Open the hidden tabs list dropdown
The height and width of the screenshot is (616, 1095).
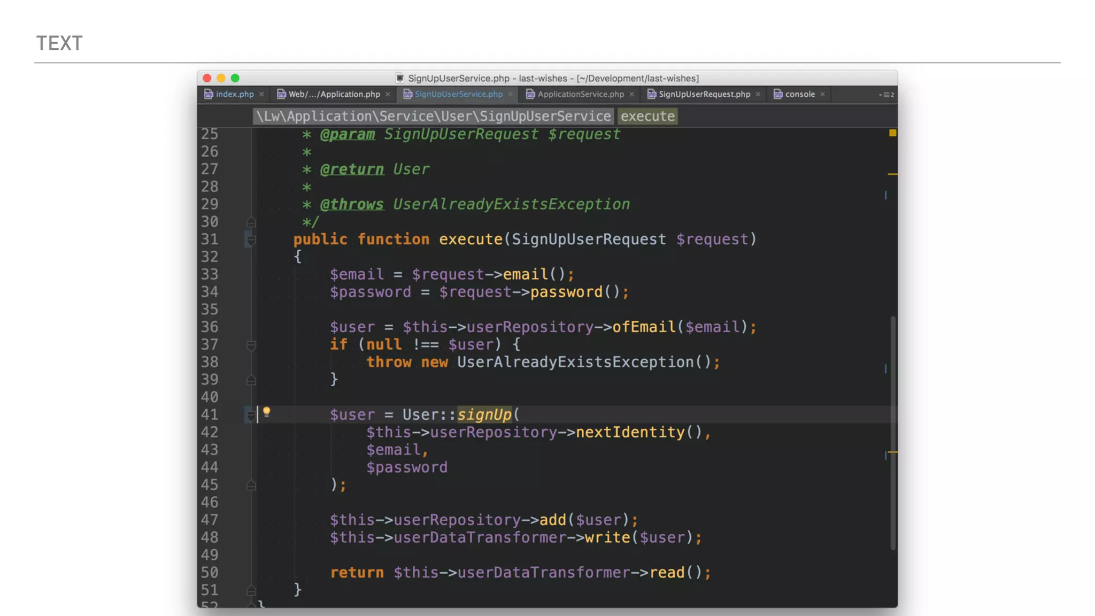coord(886,95)
